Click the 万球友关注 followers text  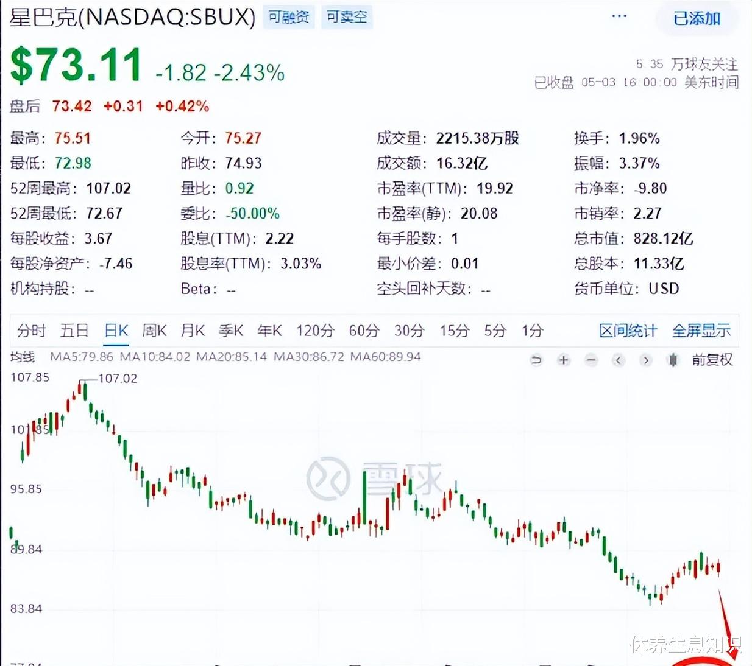click(x=704, y=64)
